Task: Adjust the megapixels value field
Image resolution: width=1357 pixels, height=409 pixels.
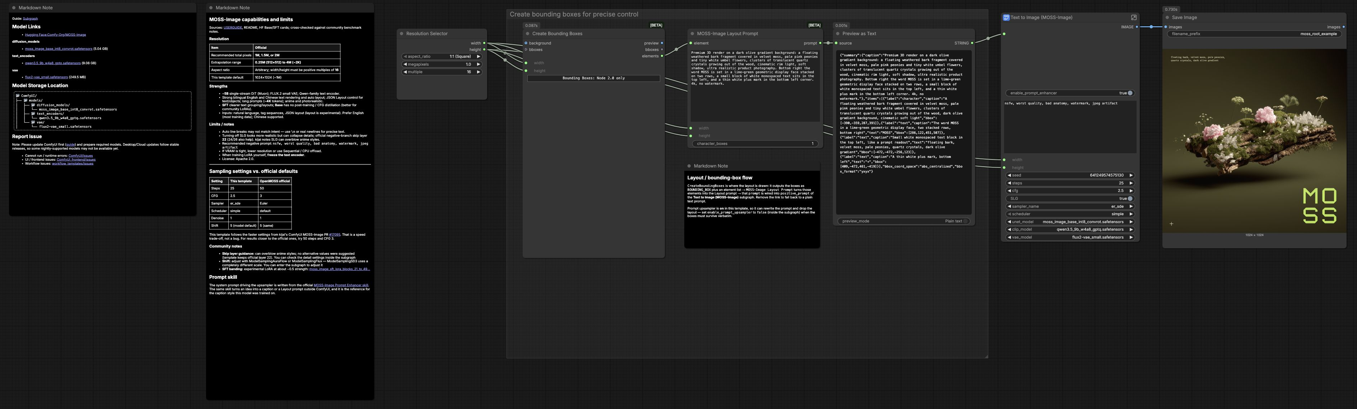Action: pyautogui.click(x=442, y=64)
